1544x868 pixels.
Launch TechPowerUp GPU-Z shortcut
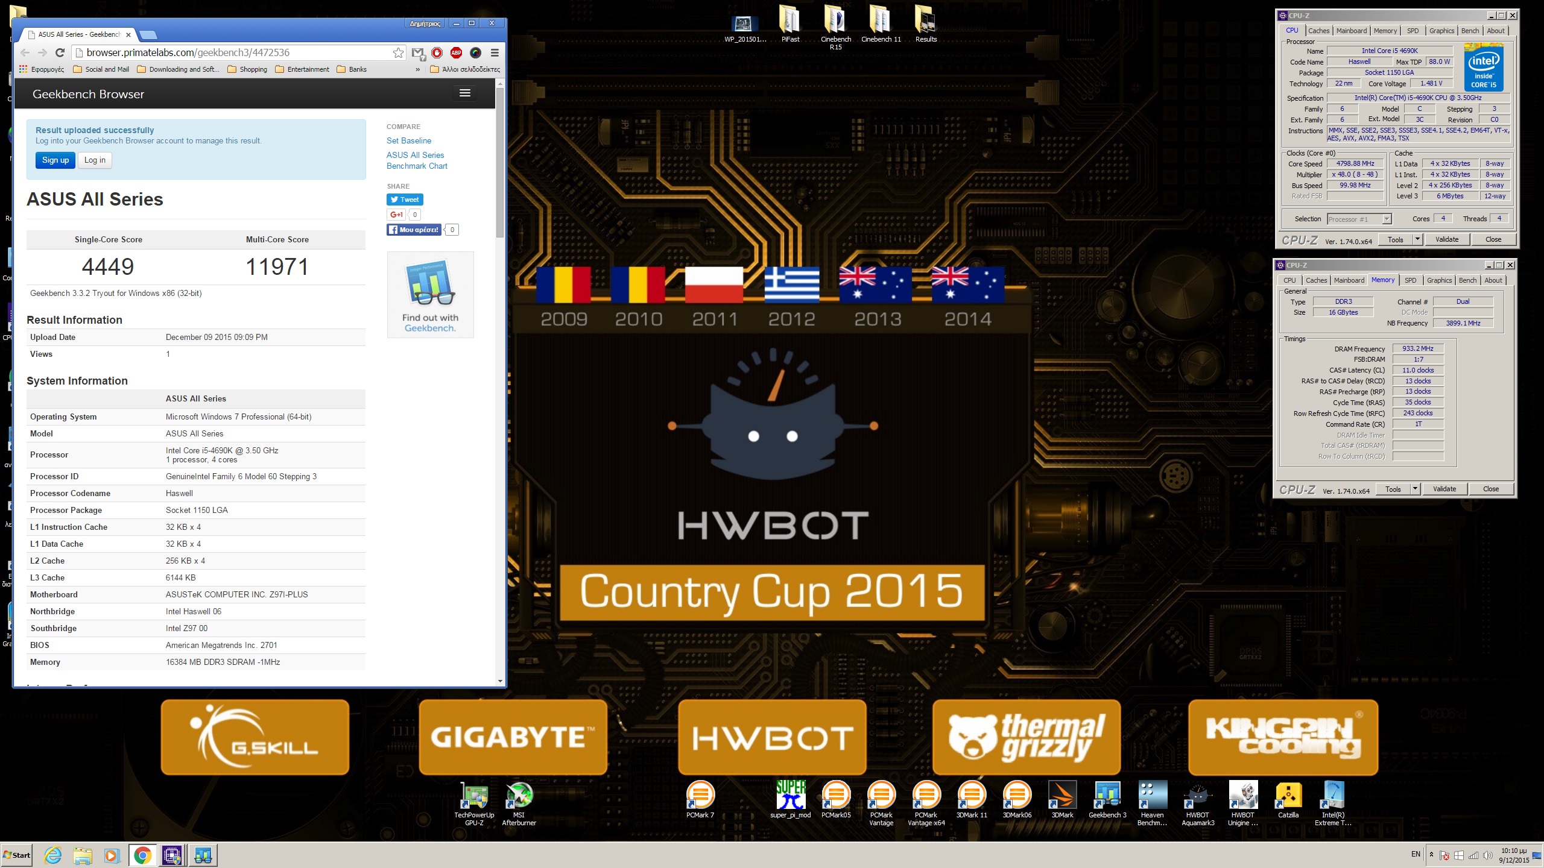coord(474,804)
